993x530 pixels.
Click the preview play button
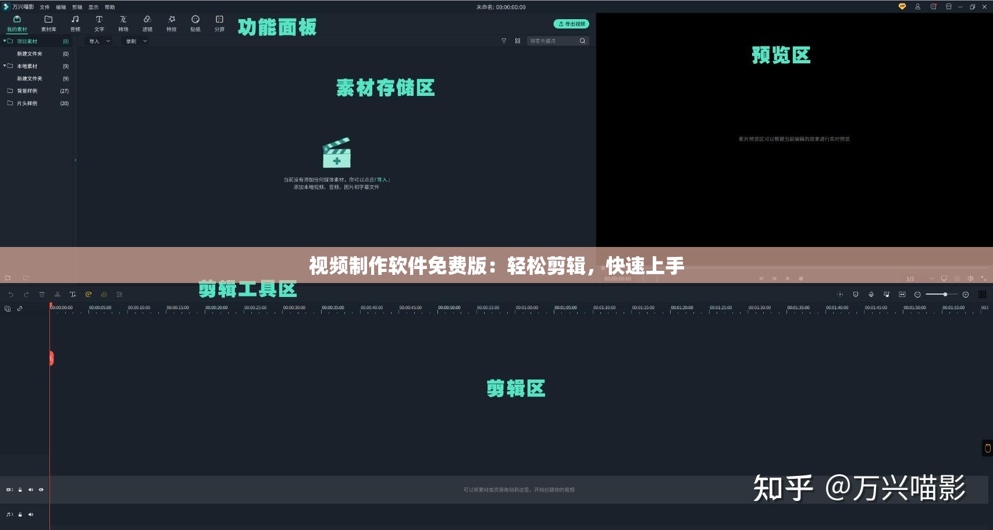pyautogui.click(x=788, y=278)
